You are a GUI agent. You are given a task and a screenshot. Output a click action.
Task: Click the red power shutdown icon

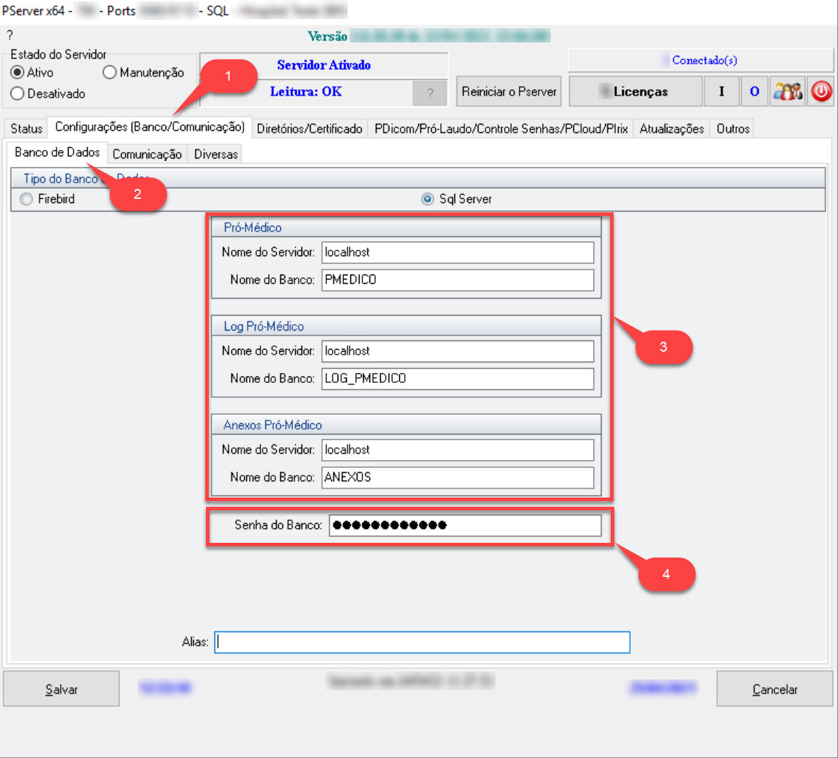(x=821, y=91)
